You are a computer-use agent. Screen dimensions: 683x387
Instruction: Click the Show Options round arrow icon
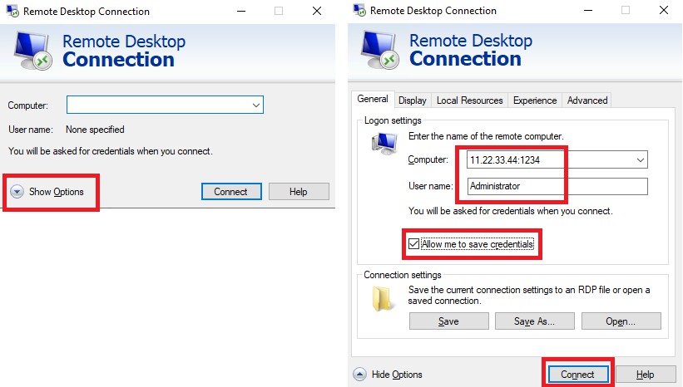point(17,192)
